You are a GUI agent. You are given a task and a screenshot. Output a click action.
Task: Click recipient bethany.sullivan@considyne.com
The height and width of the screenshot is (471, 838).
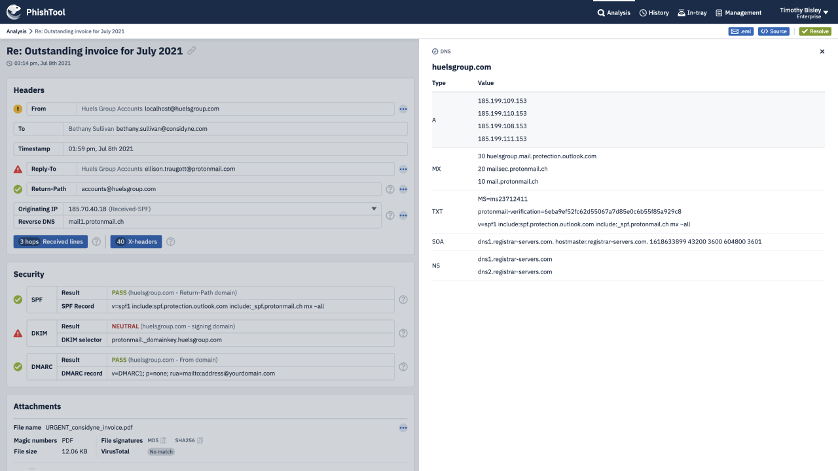pos(162,129)
